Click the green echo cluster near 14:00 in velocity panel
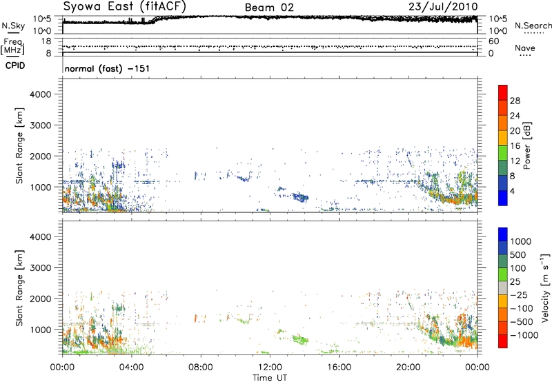This screenshot has height=382, width=552. coord(300,339)
